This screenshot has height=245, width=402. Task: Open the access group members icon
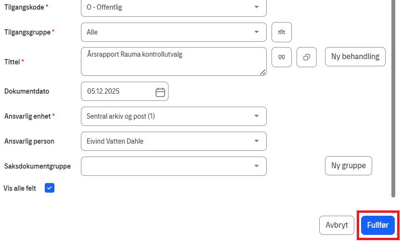282,32
